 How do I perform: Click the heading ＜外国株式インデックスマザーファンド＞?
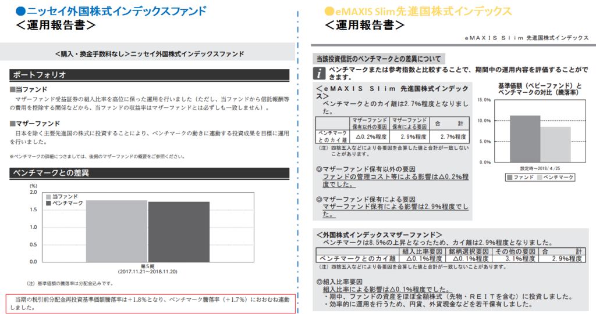point(379,235)
